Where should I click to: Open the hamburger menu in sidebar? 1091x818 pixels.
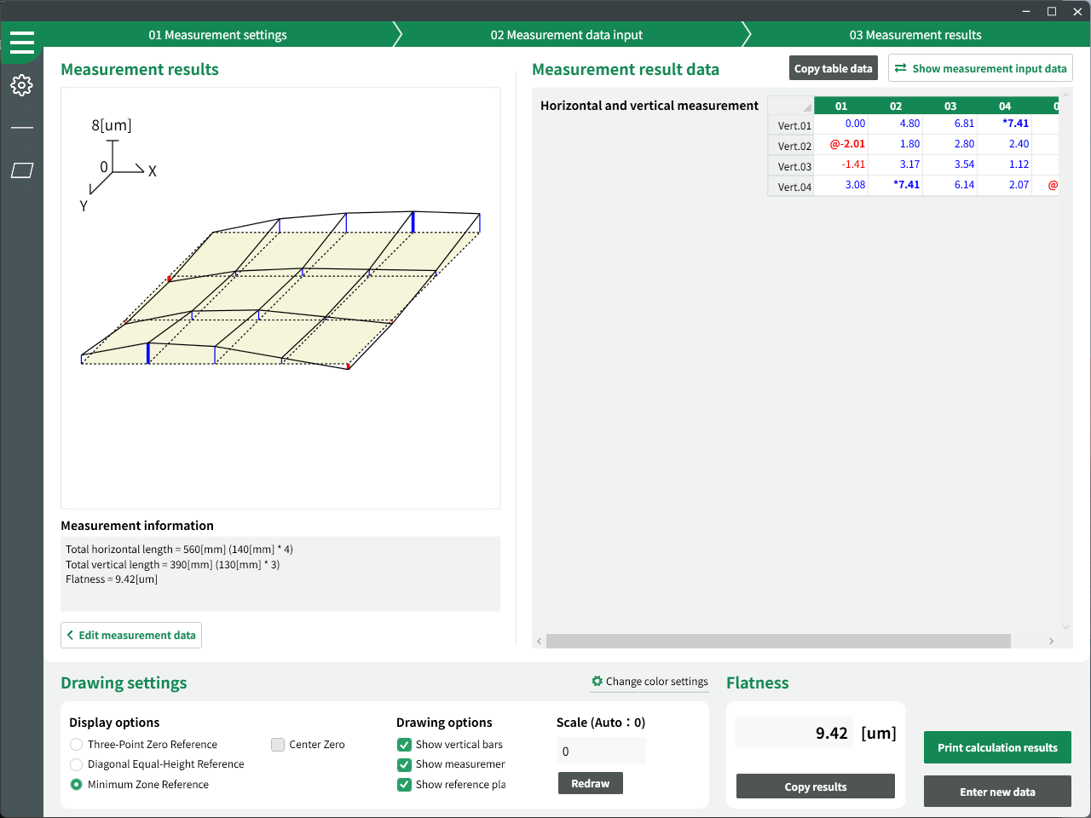(22, 43)
